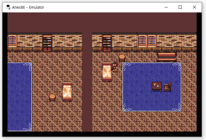Click the bookshelf in the left room
The height and width of the screenshot is (140, 206).
(47, 43)
